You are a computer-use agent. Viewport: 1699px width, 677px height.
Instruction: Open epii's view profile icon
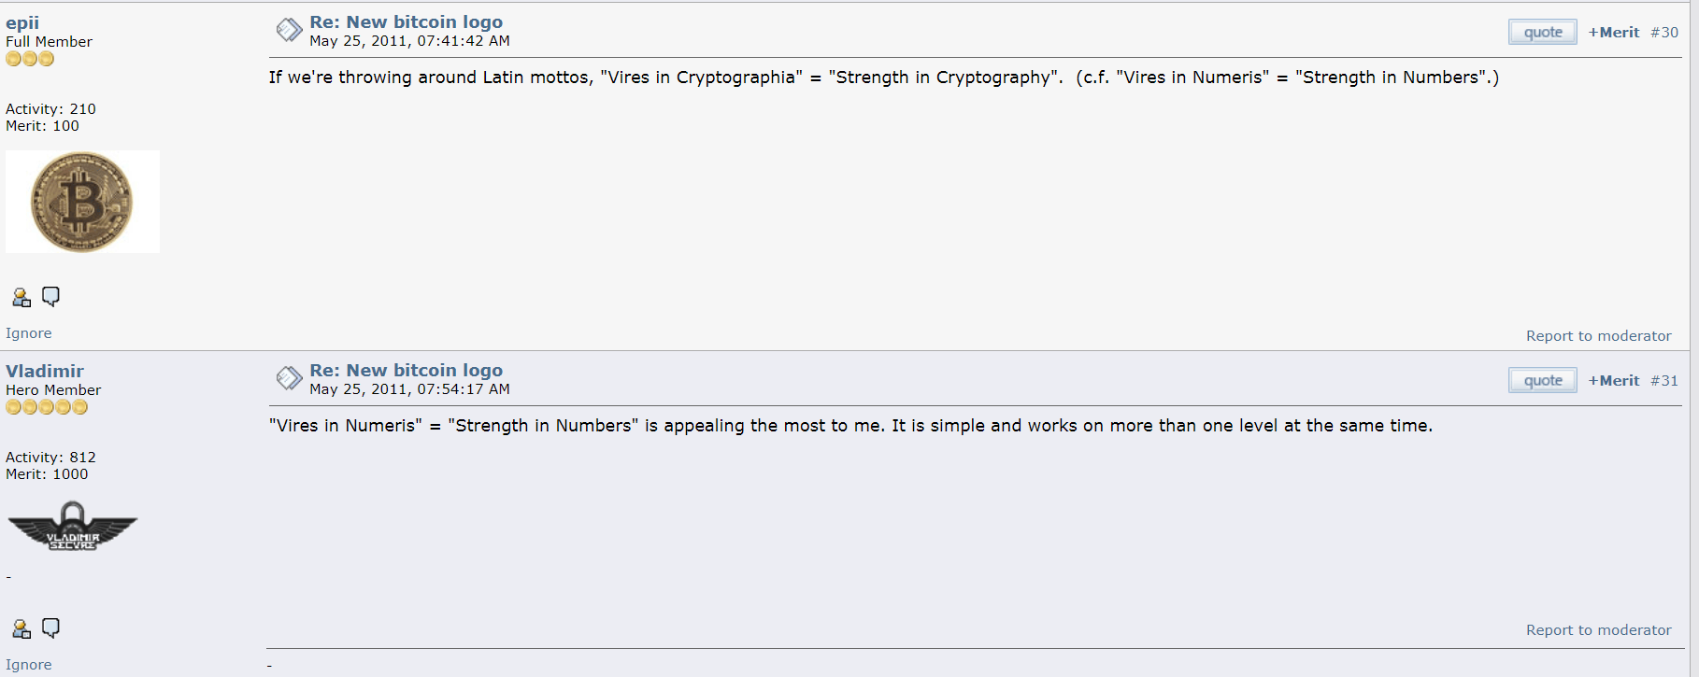point(21,298)
